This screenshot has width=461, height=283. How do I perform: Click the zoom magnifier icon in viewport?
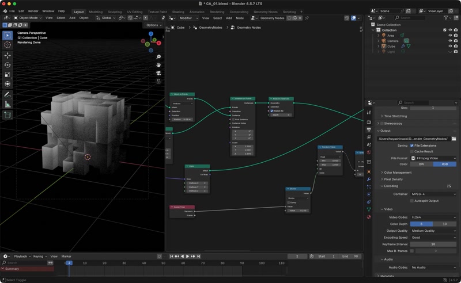158,57
